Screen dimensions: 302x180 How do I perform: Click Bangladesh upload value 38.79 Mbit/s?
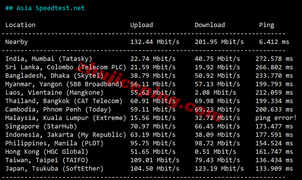tap(153, 76)
